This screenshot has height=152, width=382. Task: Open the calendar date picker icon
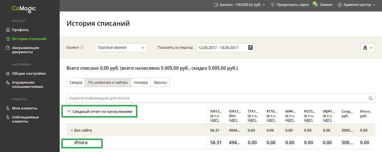tap(251, 48)
